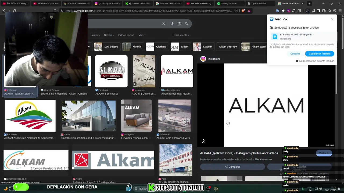Search by image with the Lens icon
The height and width of the screenshot is (193, 344).
click(180, 24)
